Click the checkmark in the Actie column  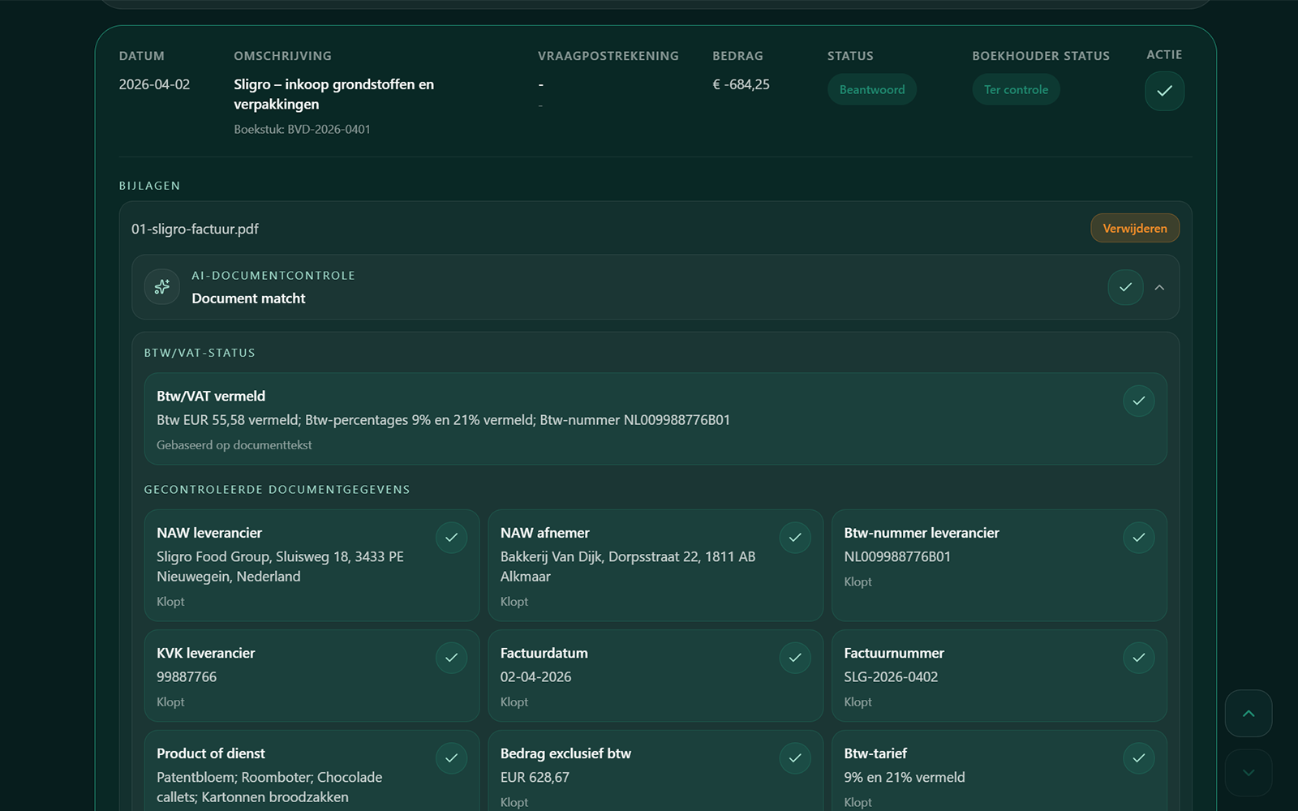1164,91
